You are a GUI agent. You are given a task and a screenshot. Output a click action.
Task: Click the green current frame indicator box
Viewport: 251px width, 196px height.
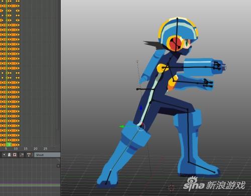[9, 144]
